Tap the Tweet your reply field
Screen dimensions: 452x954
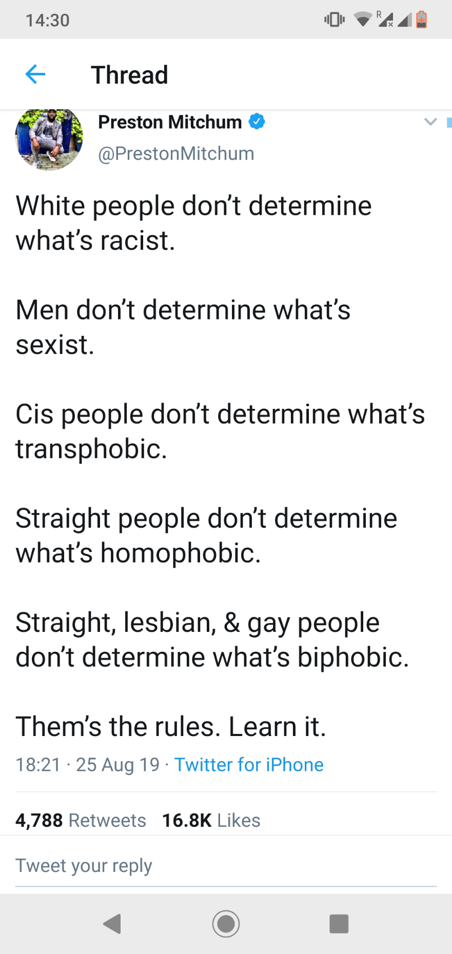click(226, 866)
